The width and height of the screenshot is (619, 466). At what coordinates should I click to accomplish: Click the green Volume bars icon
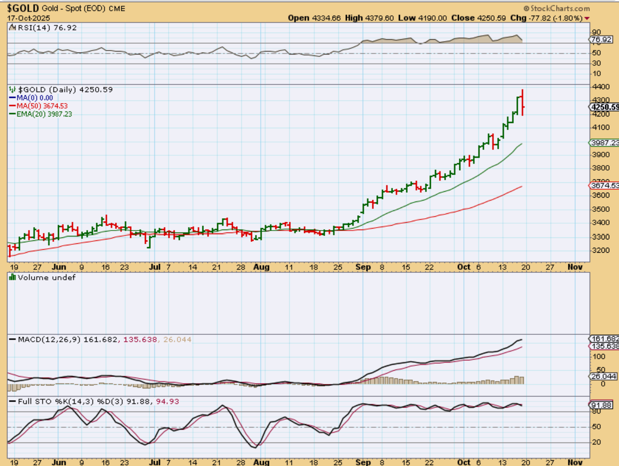tap(12, 277)
